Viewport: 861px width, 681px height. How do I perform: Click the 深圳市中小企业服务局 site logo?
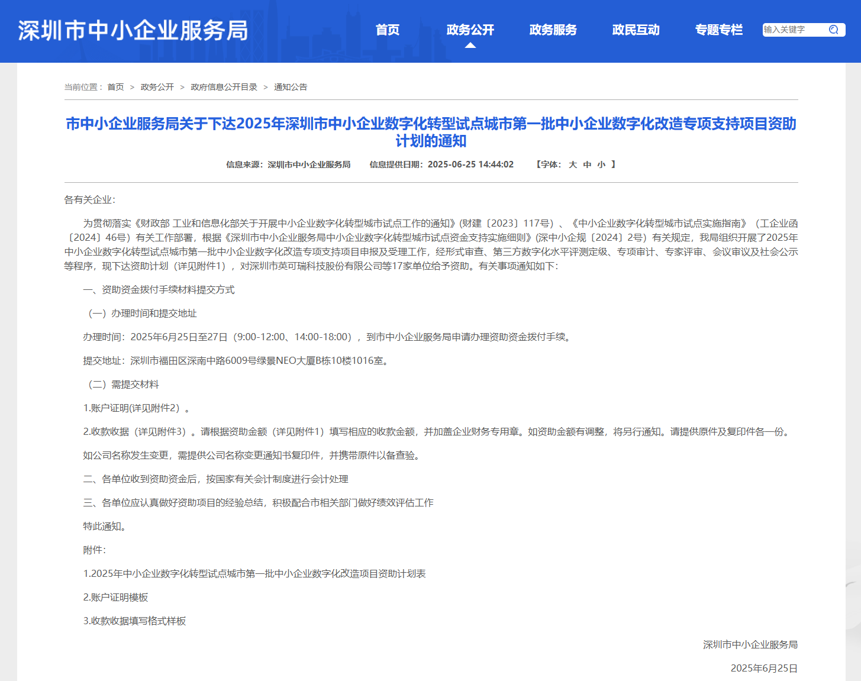(133, 31)
